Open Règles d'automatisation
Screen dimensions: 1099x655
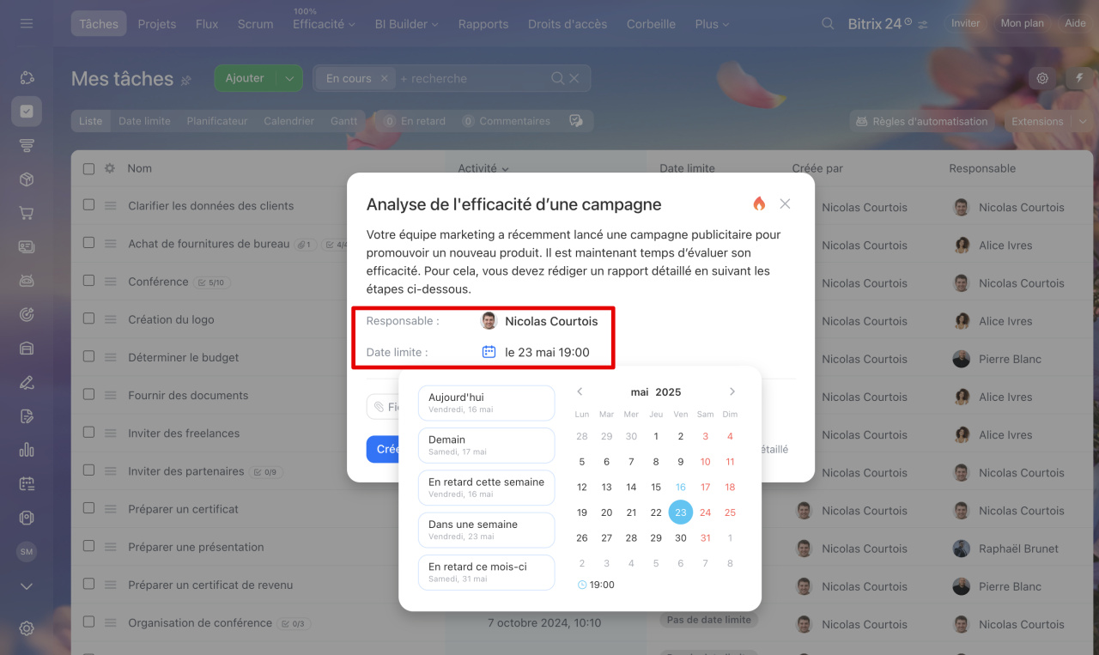click(921, 121)
